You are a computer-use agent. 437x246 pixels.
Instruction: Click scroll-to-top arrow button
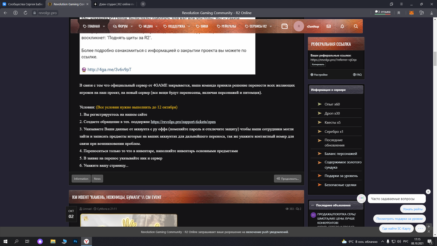pos(429,227)
